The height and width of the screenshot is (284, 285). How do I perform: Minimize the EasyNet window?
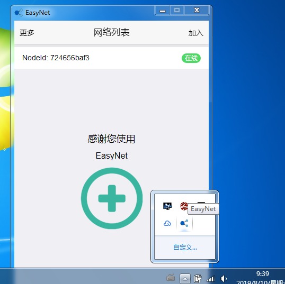coord(163,11)
